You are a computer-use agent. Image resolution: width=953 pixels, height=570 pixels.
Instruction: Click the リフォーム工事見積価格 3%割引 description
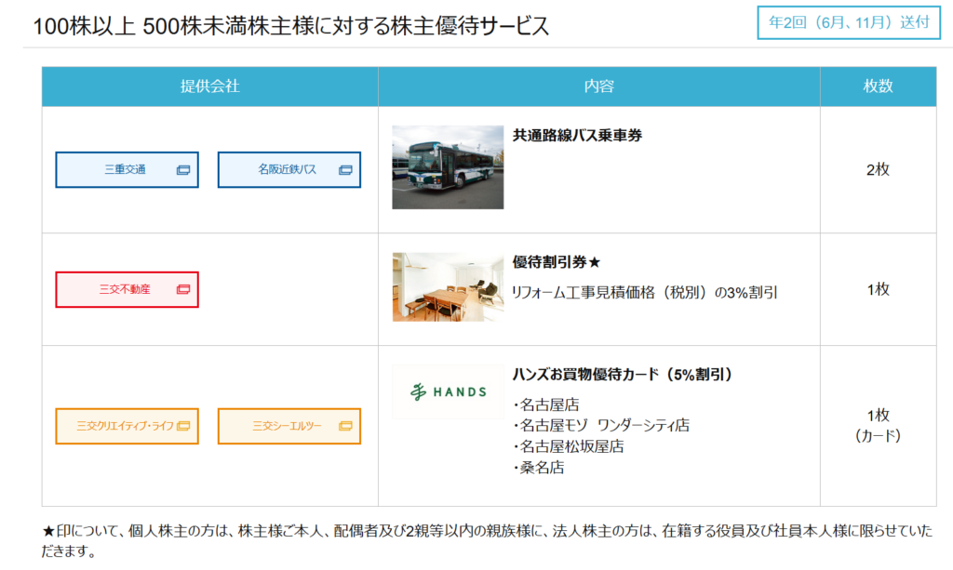[x=645, y=292]
